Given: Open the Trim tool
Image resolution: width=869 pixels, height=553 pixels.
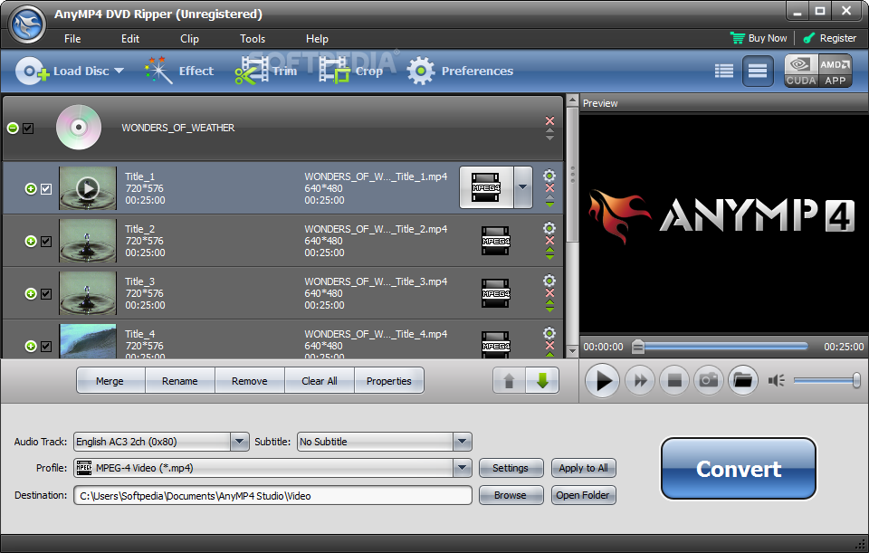Looking at the screenshot, I should [266, 71].
